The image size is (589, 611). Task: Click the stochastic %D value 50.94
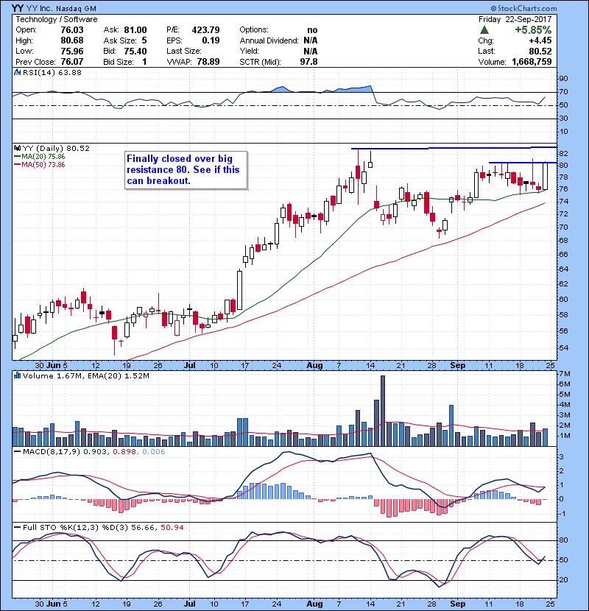(172, 527)
